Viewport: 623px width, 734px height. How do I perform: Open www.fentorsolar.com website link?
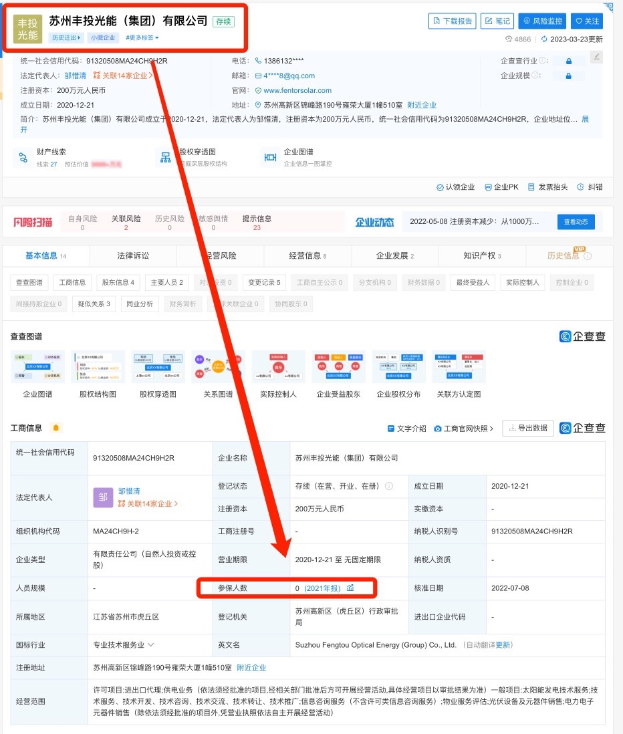(297, 90)
